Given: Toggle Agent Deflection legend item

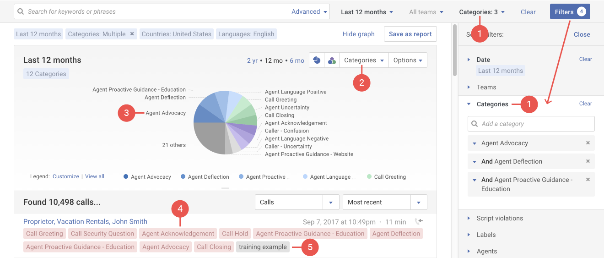Looking at the screenshot, I should tap(205, 177).
